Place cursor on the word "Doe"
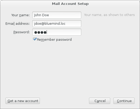140x109 pixels. [46, 15]
